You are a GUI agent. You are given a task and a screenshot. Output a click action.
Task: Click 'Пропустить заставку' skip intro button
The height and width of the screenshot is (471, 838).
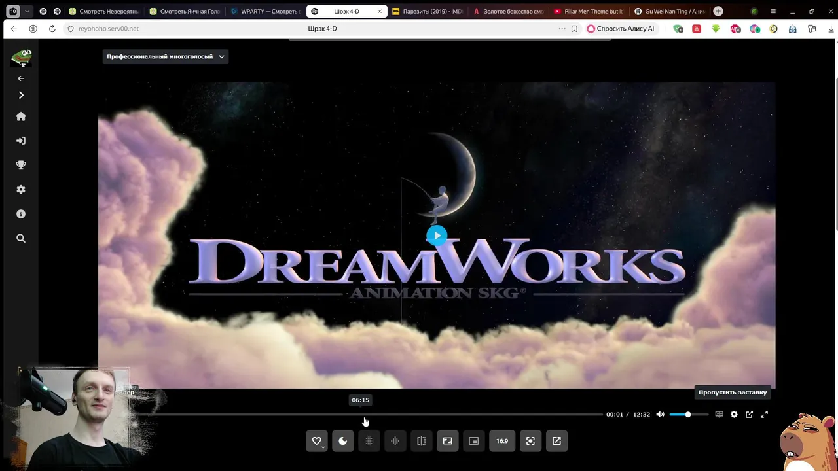pyautogui.click(x=733, y=392)
